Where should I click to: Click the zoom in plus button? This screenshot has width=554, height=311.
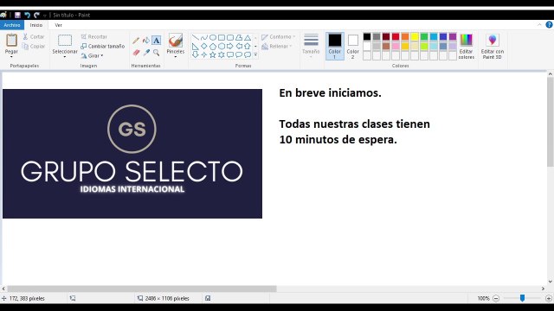(x=548, y=298)
